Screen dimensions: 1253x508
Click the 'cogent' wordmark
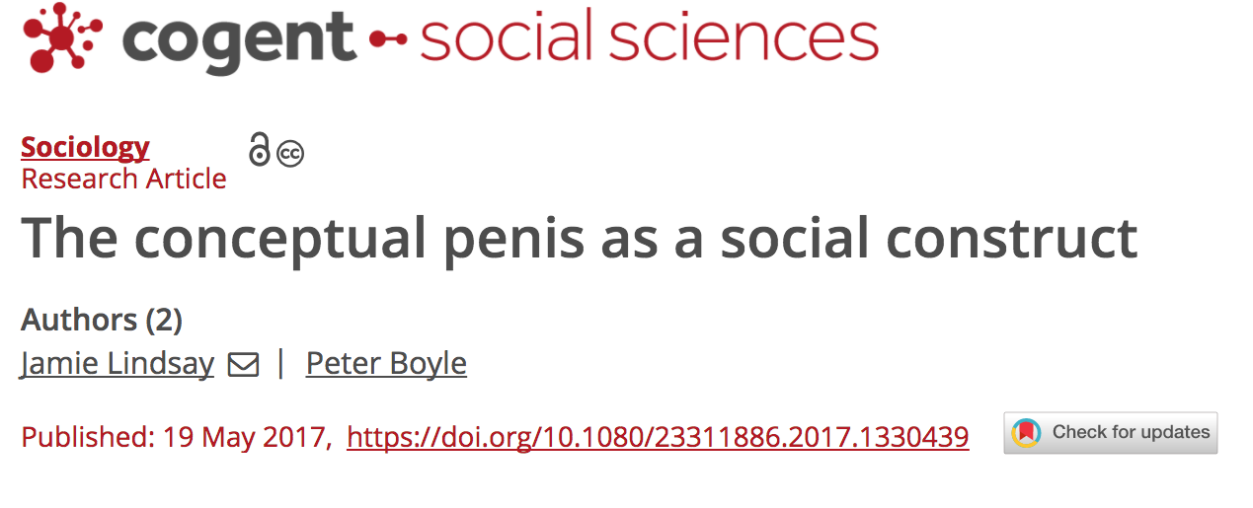237,39
